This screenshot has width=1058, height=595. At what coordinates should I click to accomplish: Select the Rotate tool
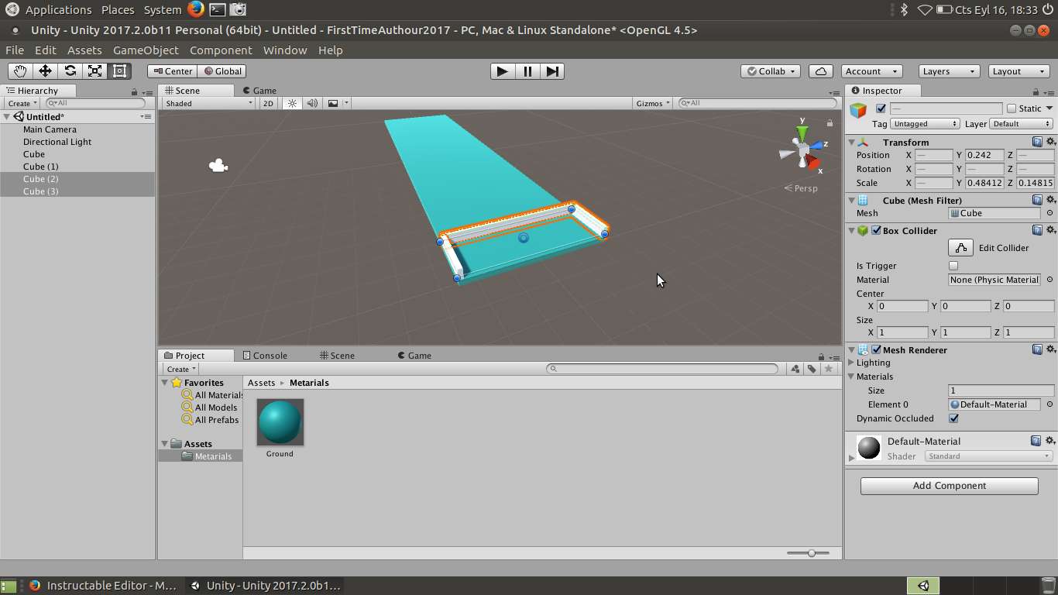[x=70, y=71]
